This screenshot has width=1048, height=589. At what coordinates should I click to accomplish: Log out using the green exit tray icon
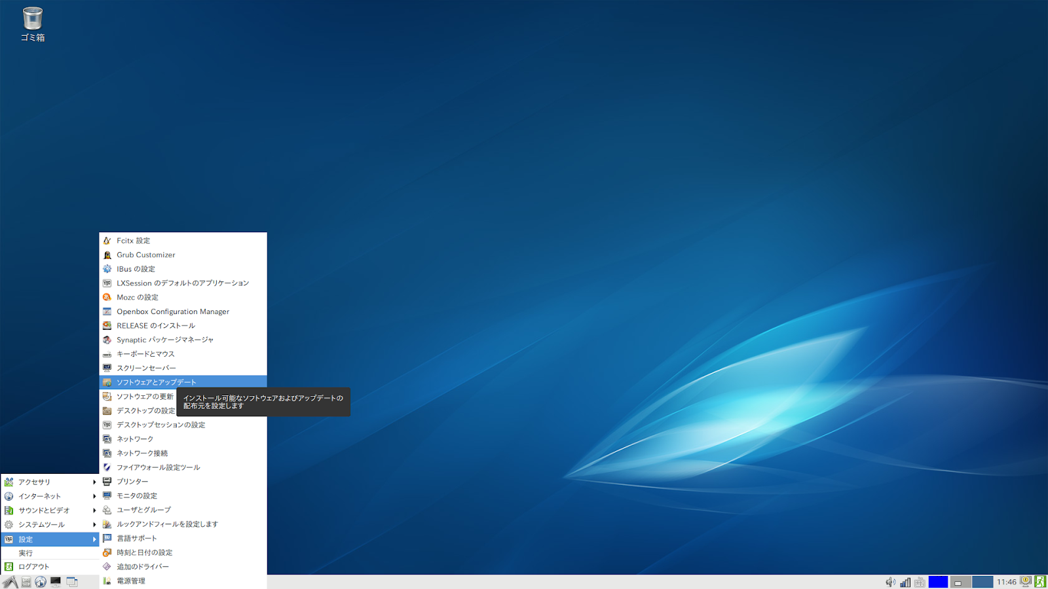[x=1041, y=581]
